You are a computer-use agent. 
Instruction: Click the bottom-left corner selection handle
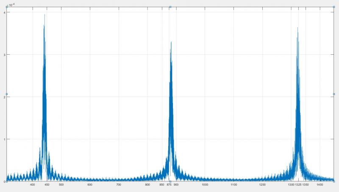click(x=7, y=181)
